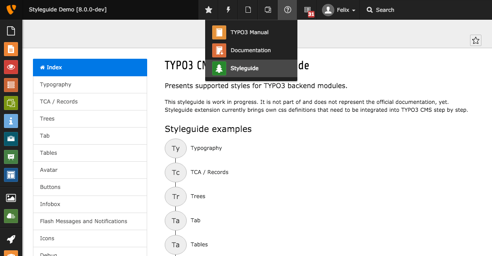Open system information icon with badge 31
The image size is (492, 256).
pyautogui.click(x=307, y=10)
